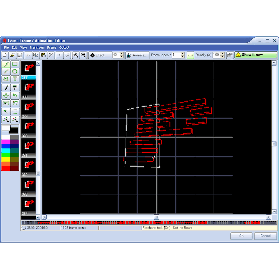Select the Rectangle tool
This screenshot has width=279, height=279.
15,64
